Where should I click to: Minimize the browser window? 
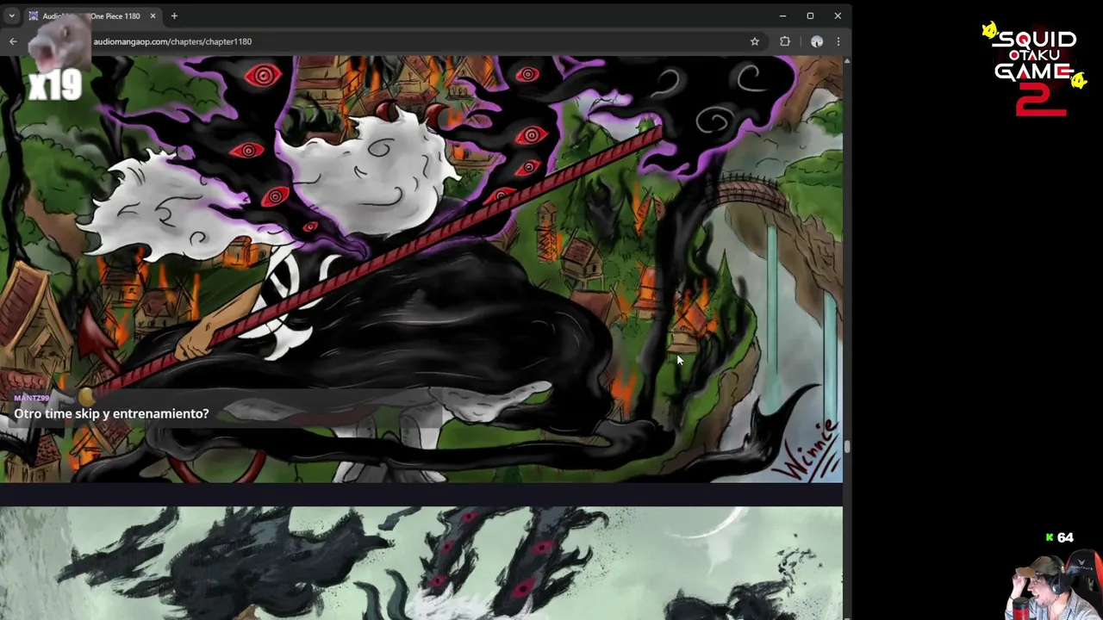pos(782,15)
